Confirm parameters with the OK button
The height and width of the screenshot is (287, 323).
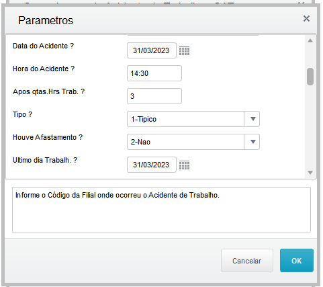[297, 261]
